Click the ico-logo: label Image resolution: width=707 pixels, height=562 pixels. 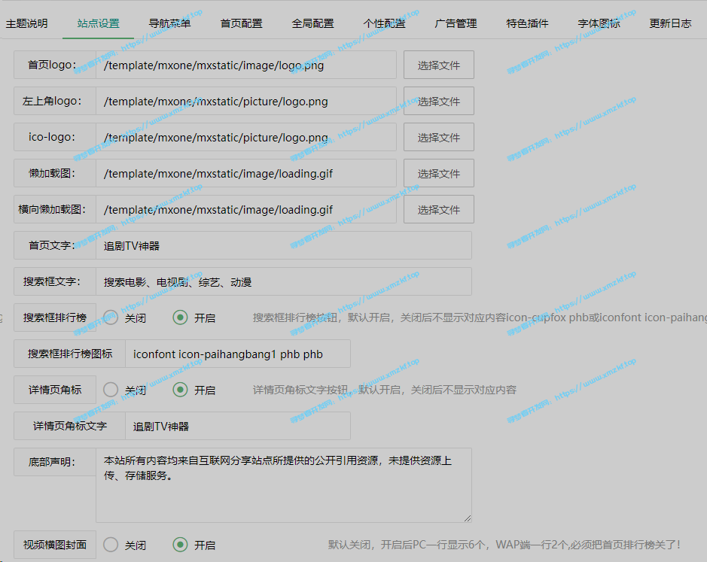tap(54, 137)
